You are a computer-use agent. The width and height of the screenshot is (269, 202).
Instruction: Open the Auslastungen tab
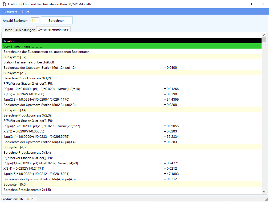25,30
